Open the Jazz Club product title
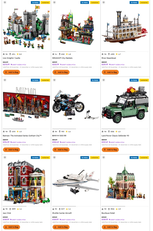The image size is (153, 231). click(7, 213)
